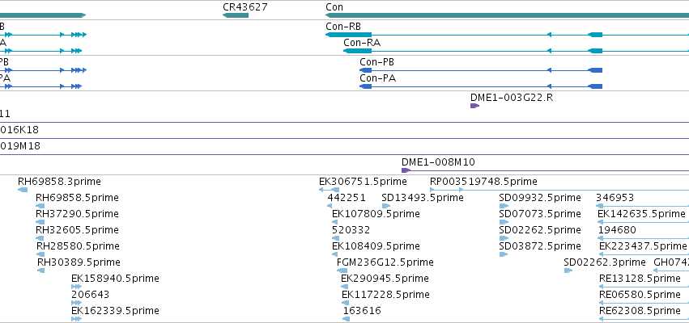This screenshot has width=689, height=323.
Task: Select EST feature 520332
Action: [x=335, y=238]
